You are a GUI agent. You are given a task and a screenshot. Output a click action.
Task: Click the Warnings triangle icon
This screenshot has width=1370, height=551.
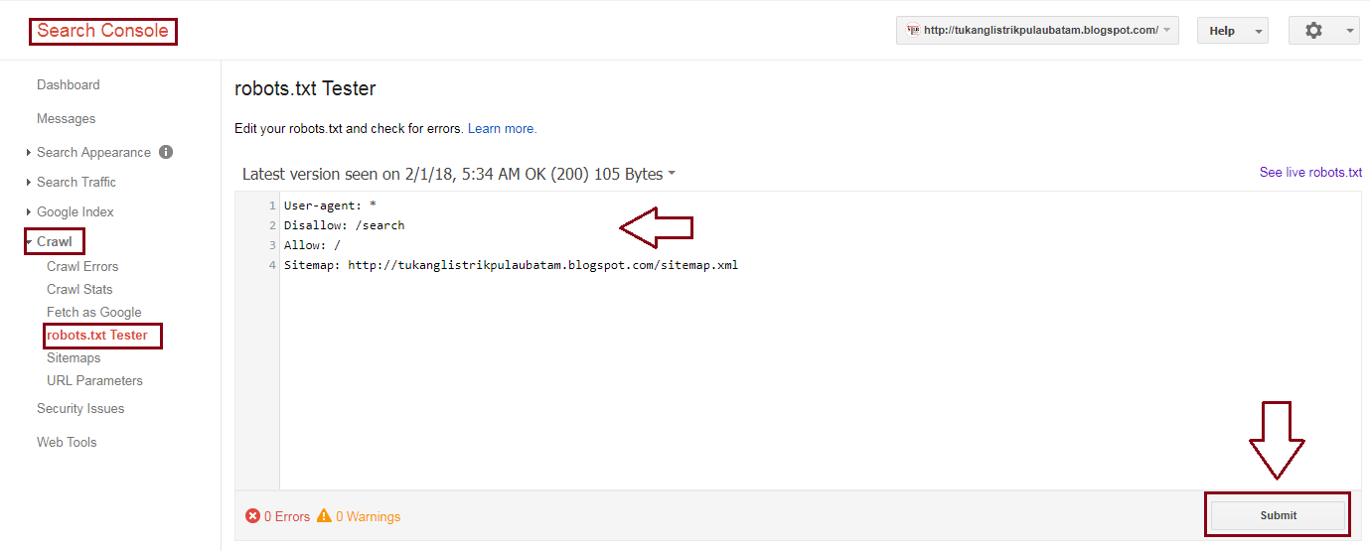coord(324,516)
